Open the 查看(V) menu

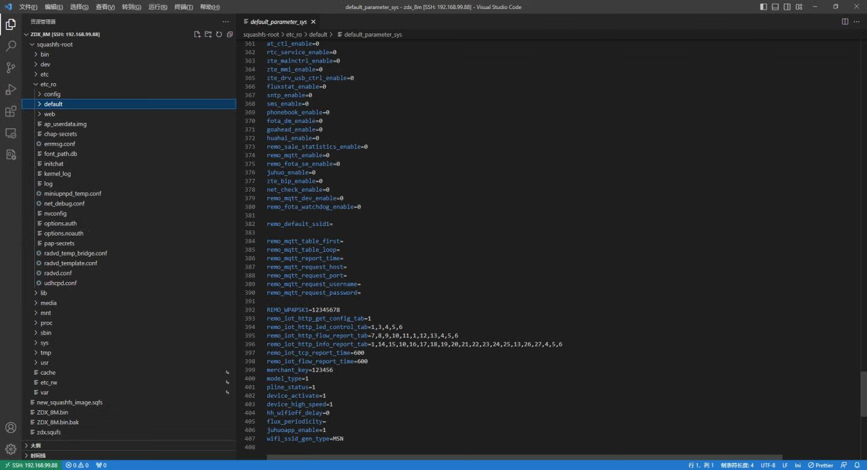105,7
